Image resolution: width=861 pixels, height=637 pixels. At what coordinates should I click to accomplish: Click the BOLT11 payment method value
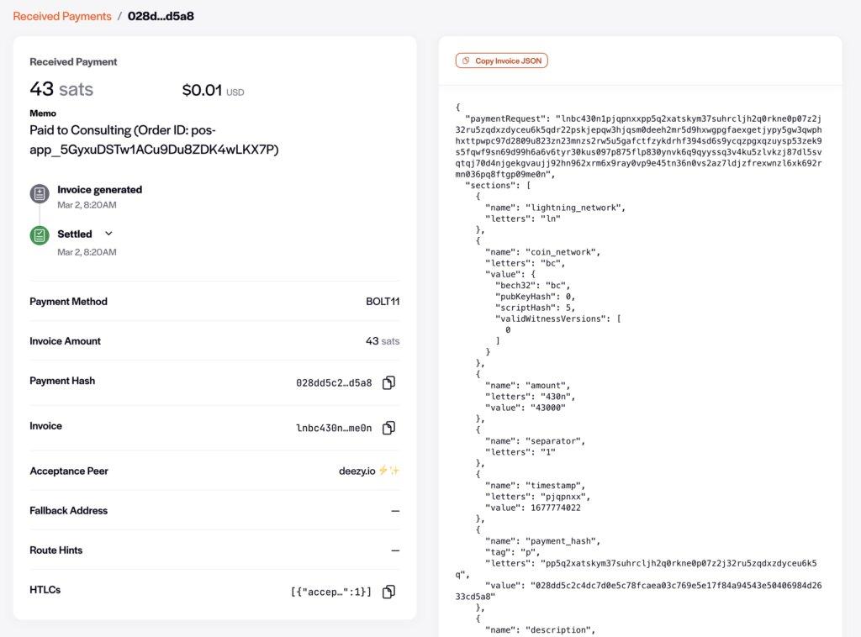[383, 302]
